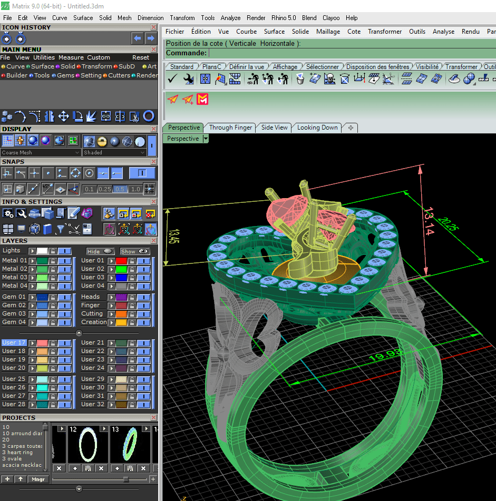The height and width of the screenshot is (501, 496).
Task: Open the gears options icon in Info & Settings
Action: (8, 213)
